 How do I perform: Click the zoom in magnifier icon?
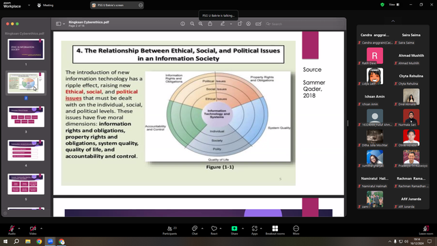(x=201, y=24)
